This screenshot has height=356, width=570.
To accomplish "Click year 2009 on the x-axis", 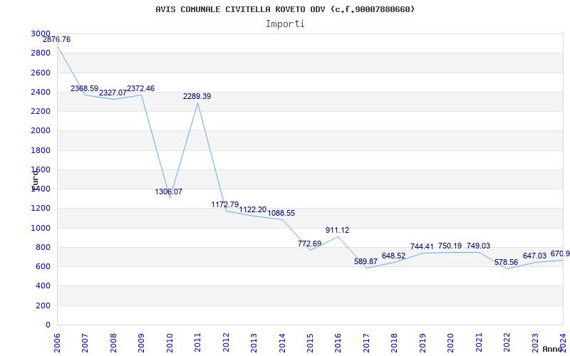I will [141, 343].
